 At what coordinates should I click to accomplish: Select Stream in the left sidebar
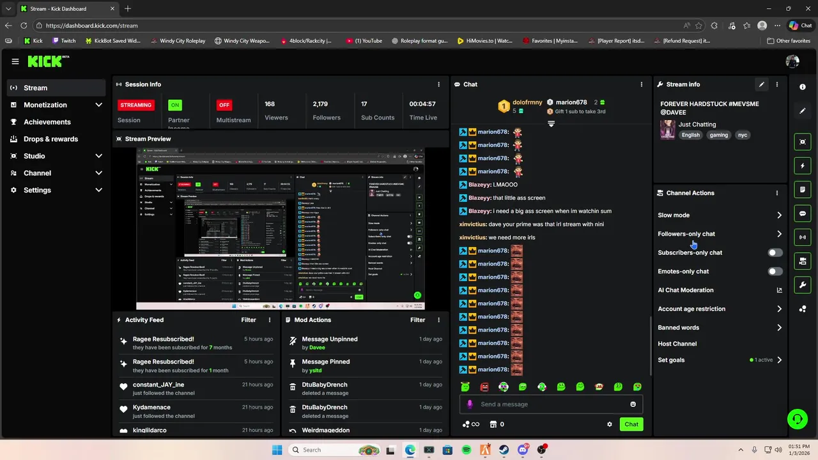[x=56, y=88]
